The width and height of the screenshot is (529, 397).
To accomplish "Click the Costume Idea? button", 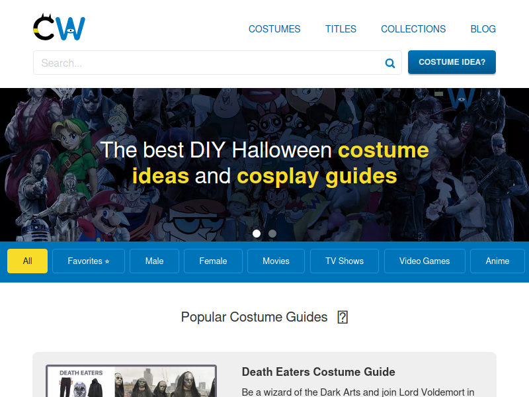I will [x=452, y=62].
